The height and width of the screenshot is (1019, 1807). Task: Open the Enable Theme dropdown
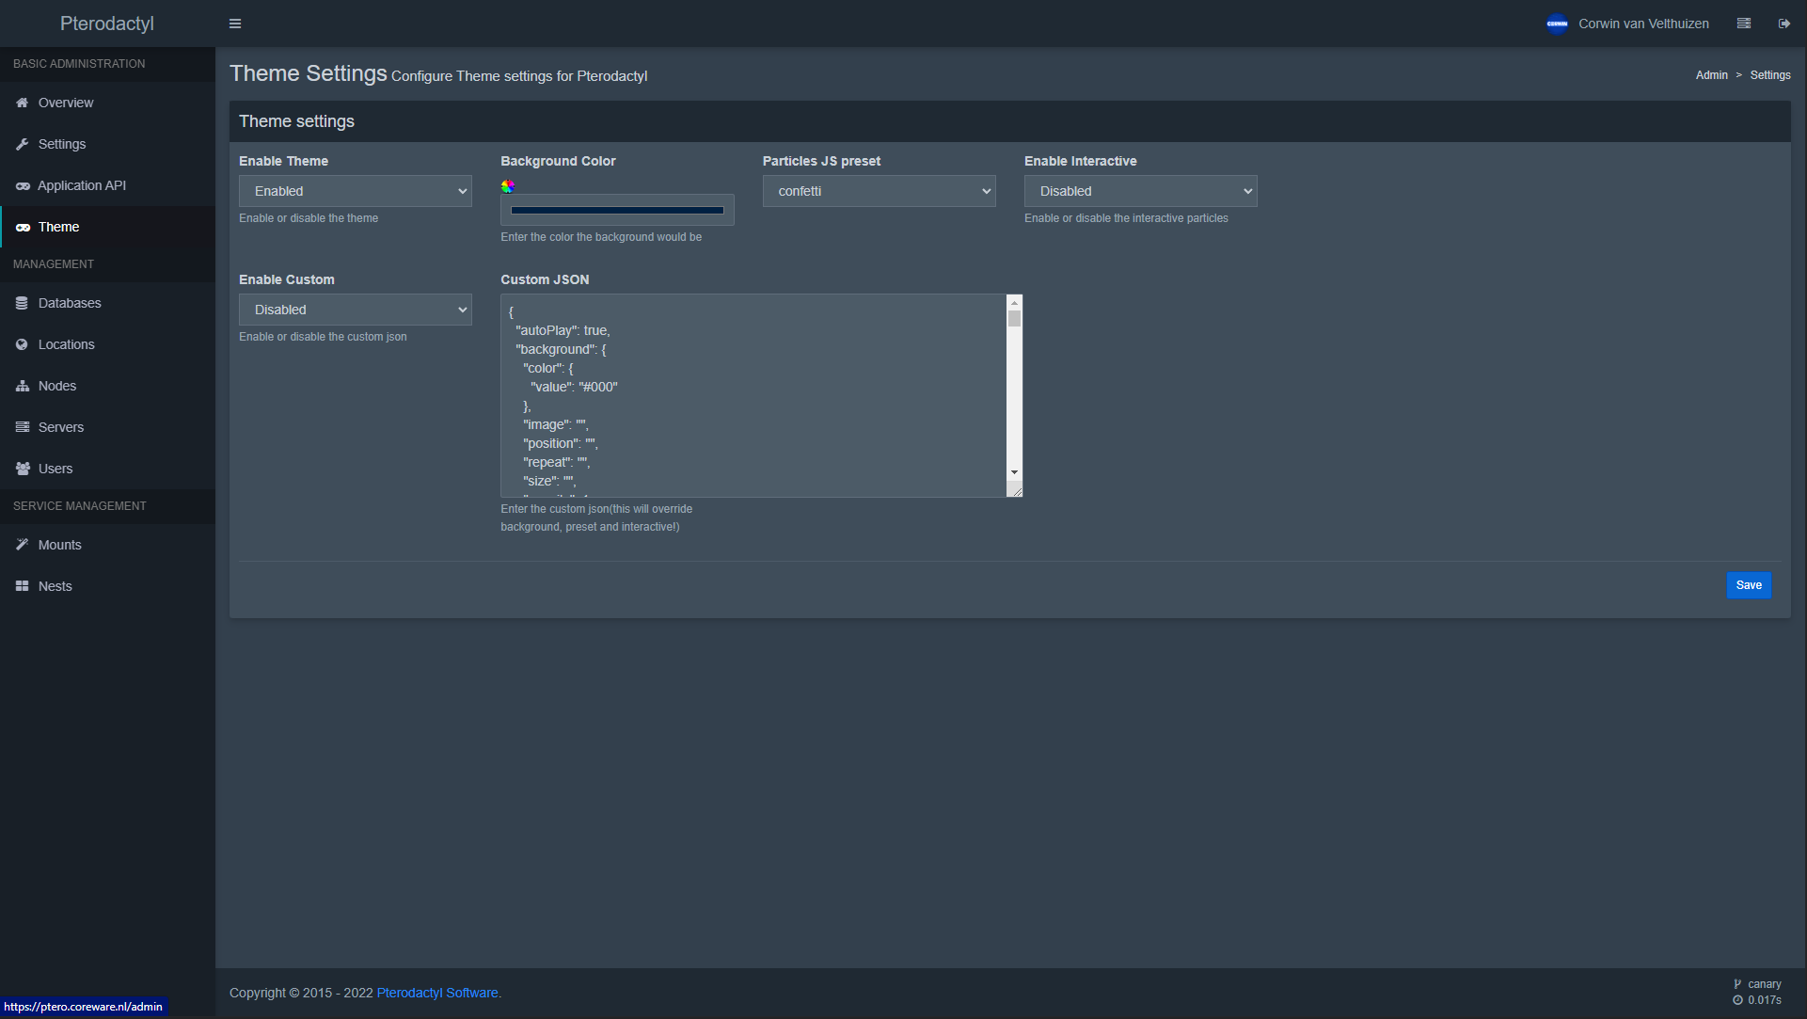pyautogui.click(x=356, y=191)
